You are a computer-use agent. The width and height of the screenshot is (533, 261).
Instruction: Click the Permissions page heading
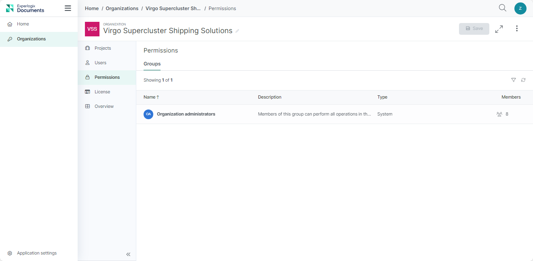coord(161,51)
